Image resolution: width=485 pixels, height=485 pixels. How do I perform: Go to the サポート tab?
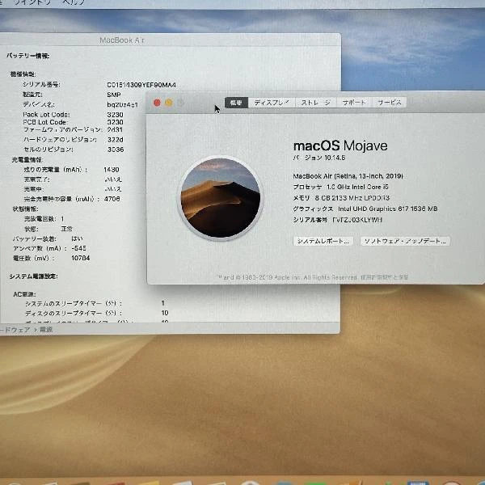[x=354, y=103]
